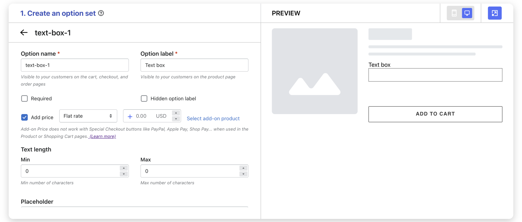Open preview in expanded window
Viewport: 522px width, 222px height.
click(494, 13)
